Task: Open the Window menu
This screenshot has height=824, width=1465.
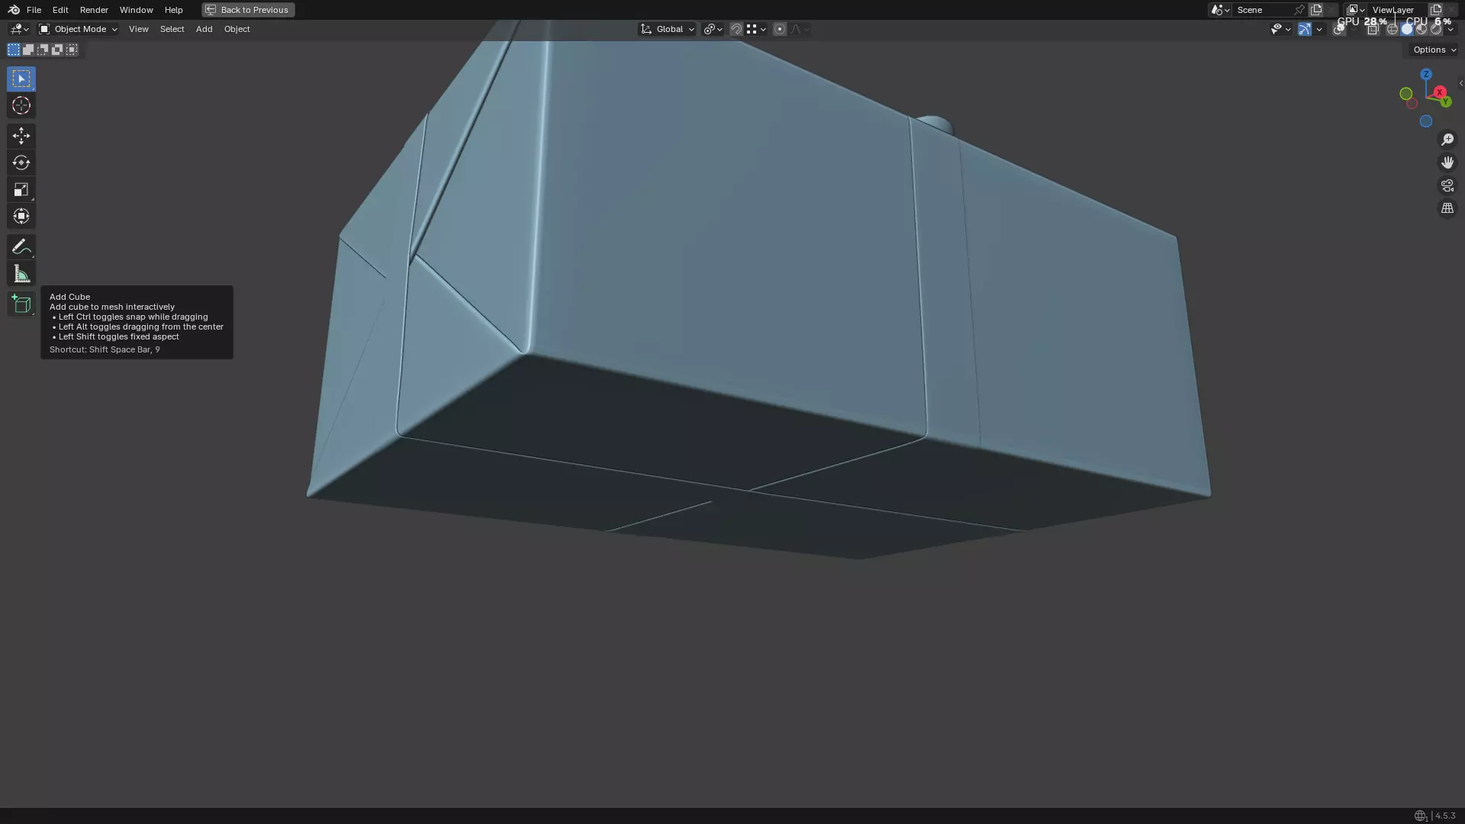Action: tap(136, 10)
